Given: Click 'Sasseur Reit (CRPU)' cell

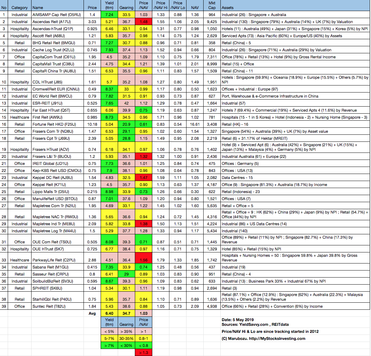Looking at the screenshot, I should (x=57, y=274).
